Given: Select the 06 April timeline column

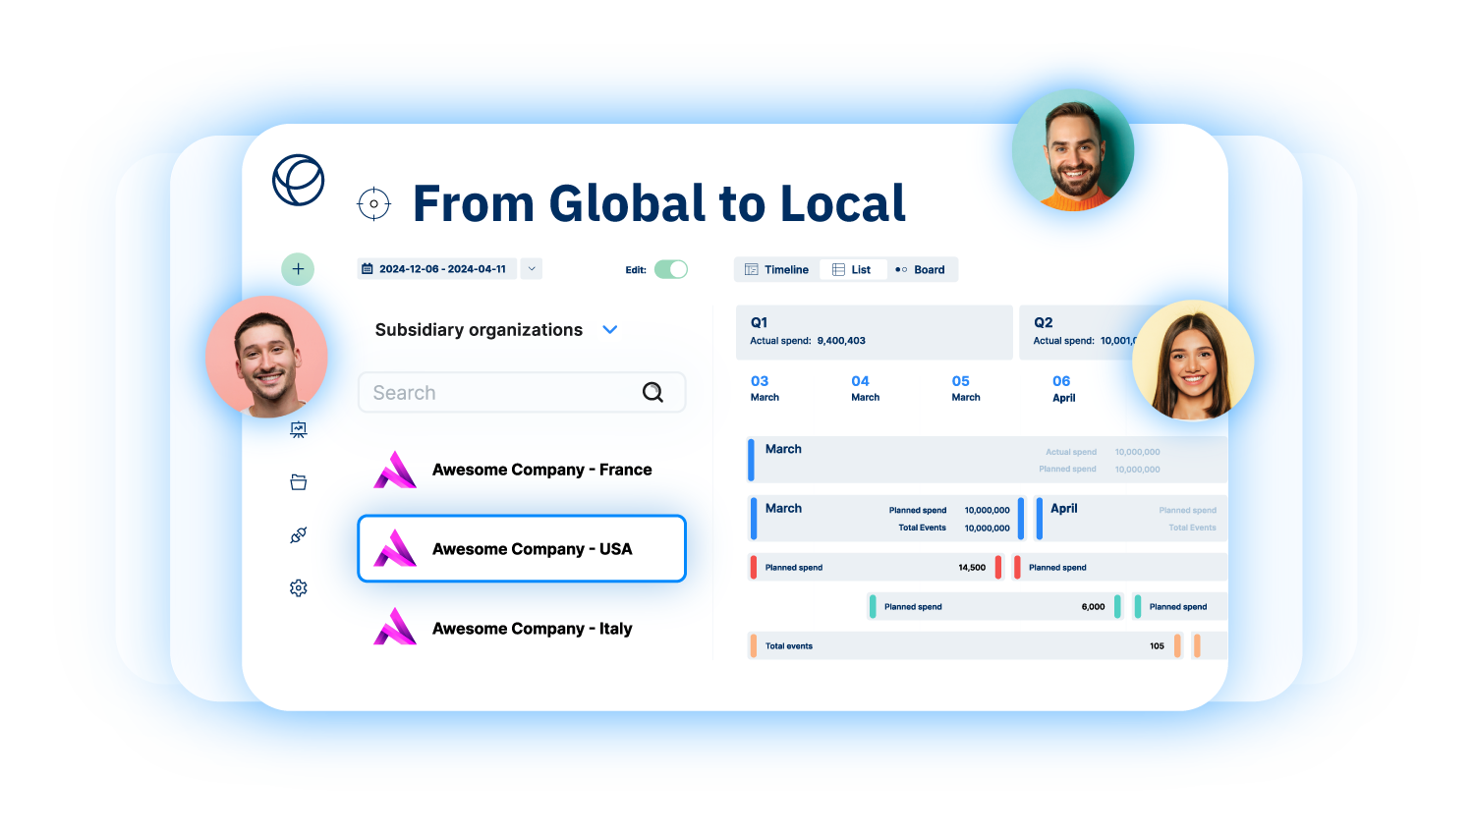Looking at the screenshot, I should (1064, 389).
